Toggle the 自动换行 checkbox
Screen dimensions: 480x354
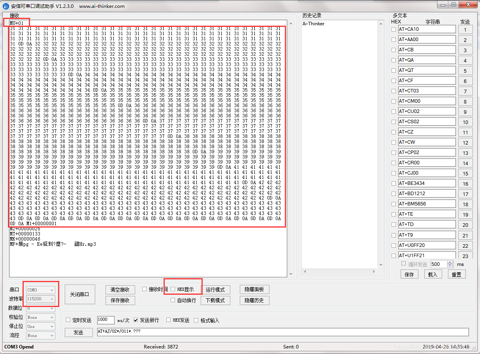[173, 300]
